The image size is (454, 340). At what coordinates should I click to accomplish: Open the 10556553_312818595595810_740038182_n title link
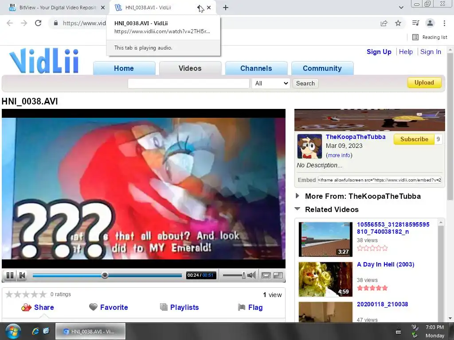(393, 228)
